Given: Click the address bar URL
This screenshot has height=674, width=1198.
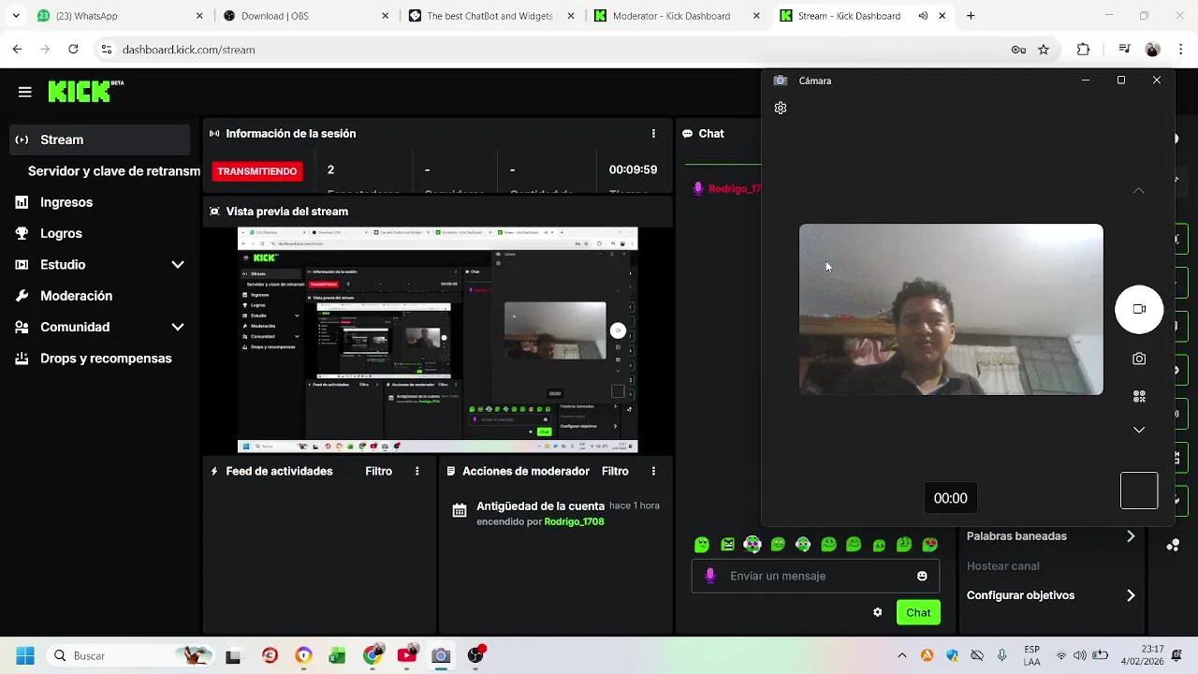Looking at the screenshot, I should pos(188,50).
